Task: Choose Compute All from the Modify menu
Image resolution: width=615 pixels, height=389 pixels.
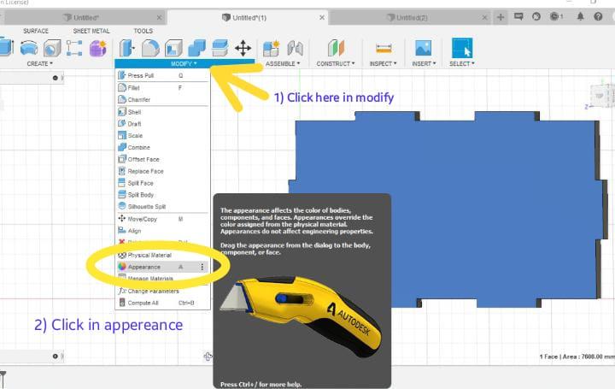Action: pos(162,303)
